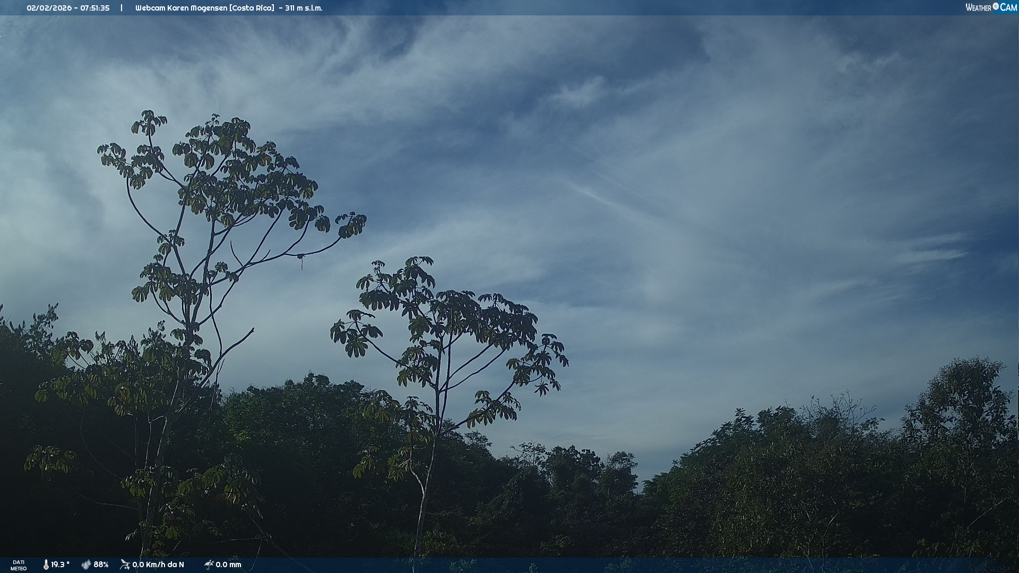Screen dimensions: 1019x573
Task: Click the 02/02/2026 date stamp
Action: [48, 8]
